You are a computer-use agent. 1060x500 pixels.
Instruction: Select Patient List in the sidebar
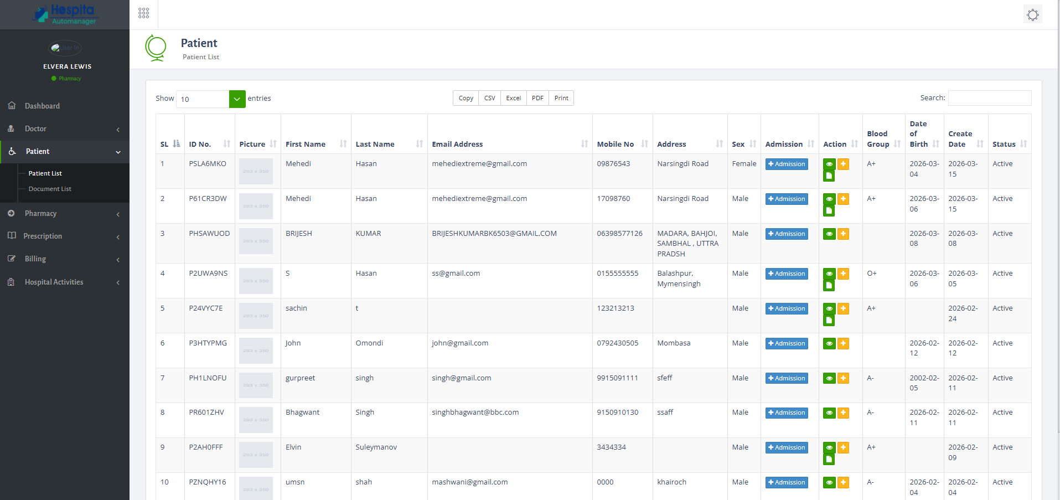(45, 173)
